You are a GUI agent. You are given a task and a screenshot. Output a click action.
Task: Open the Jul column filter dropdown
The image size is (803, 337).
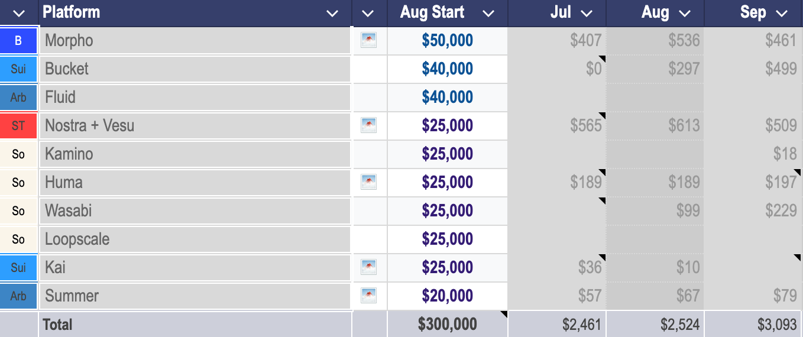(x=587, y=13)
